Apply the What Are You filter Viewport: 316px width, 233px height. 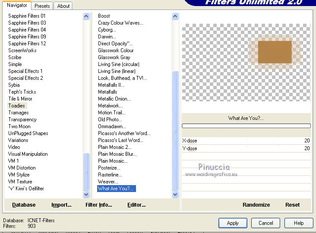coord(233,223)
